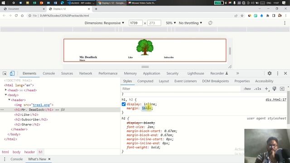The image size is (290, 163).
Task: Open Chrome side panel icon
Action: tap(274, 16)
